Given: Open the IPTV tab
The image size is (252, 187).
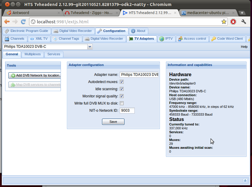Looking at the screenshot, I should [166, 39].
